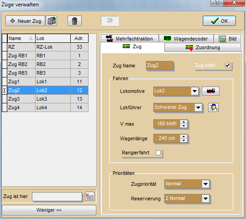Open the help question mark button
This screenshot has width=246, height=219.
click(x=217, y=3)
